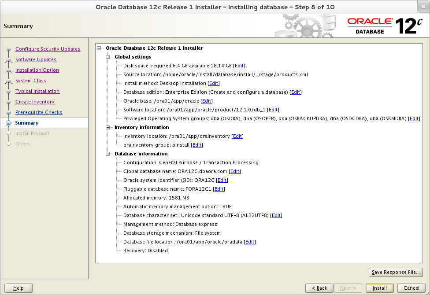
Task: Jump to System Class step
Action: pos(31,81)
